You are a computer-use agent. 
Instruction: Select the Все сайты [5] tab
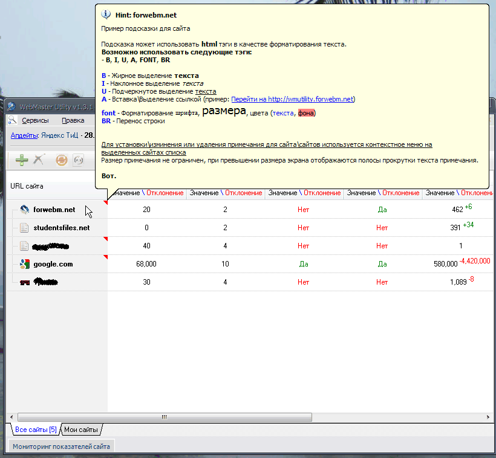pyautogui.click(x=35, y=430)
